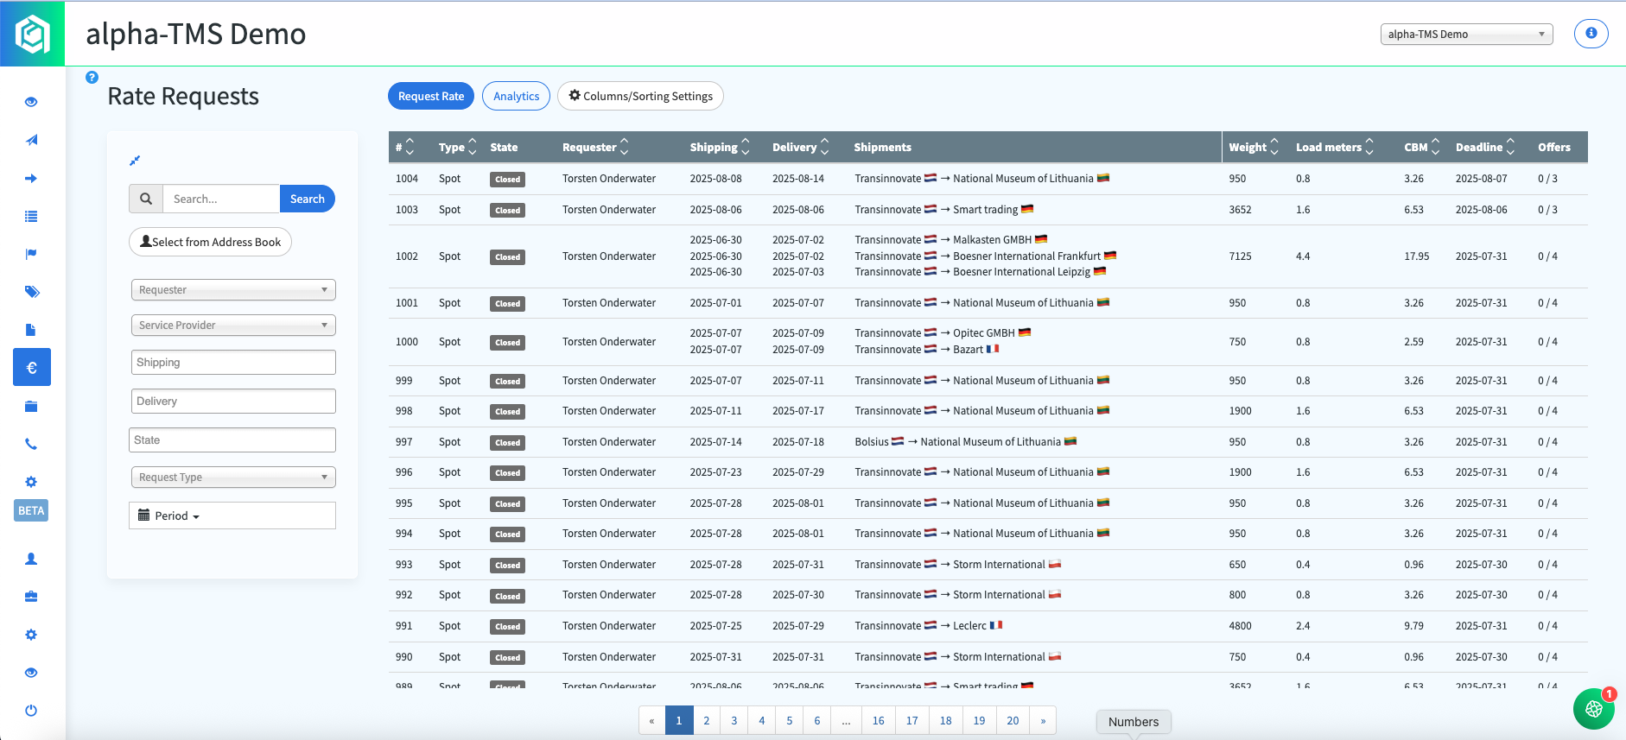Collapse the filter panel arrows icon
The height and width of the screenshot is (740, 1626).
click(135, 161)
